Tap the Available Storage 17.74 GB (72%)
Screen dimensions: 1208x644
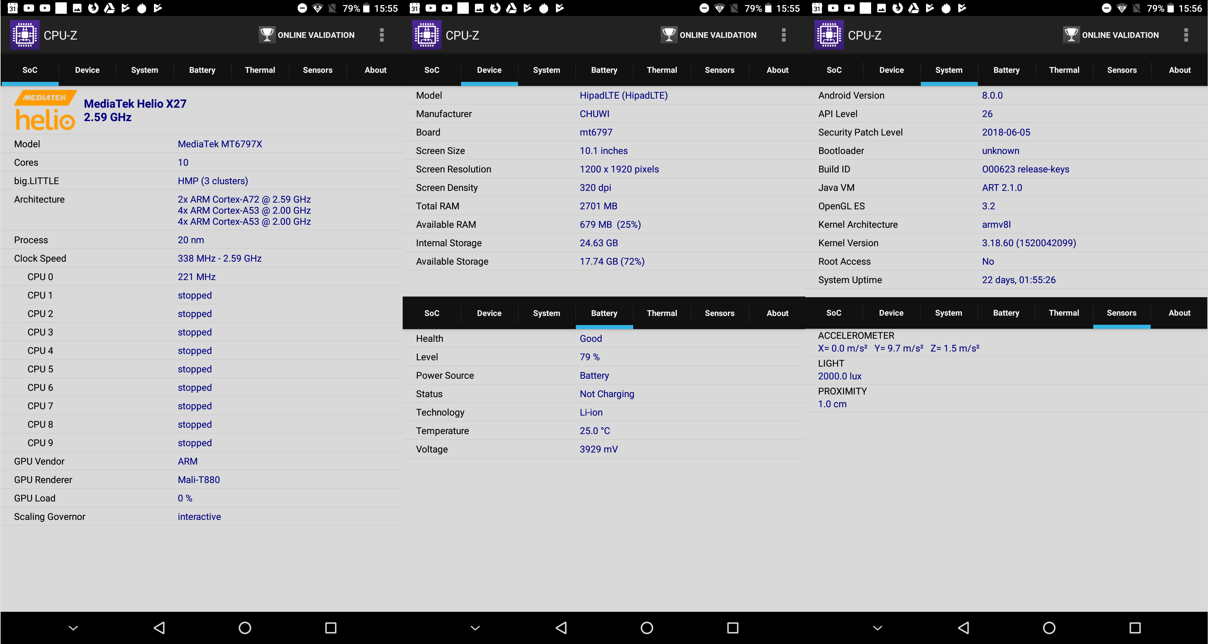[612, 262]
